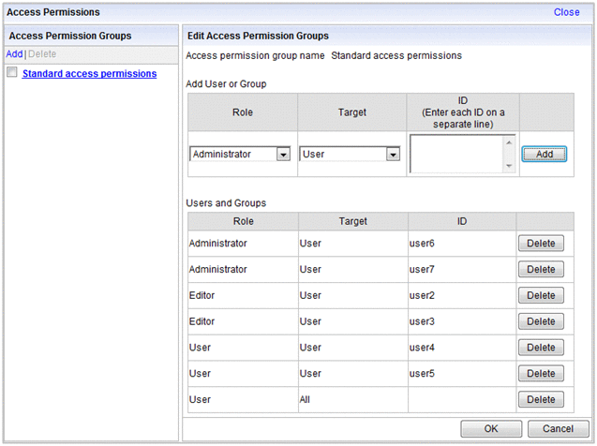Screen dimensions: 597x446
Task: Close the Access Permissions dialog
Action: pos(566,12)
